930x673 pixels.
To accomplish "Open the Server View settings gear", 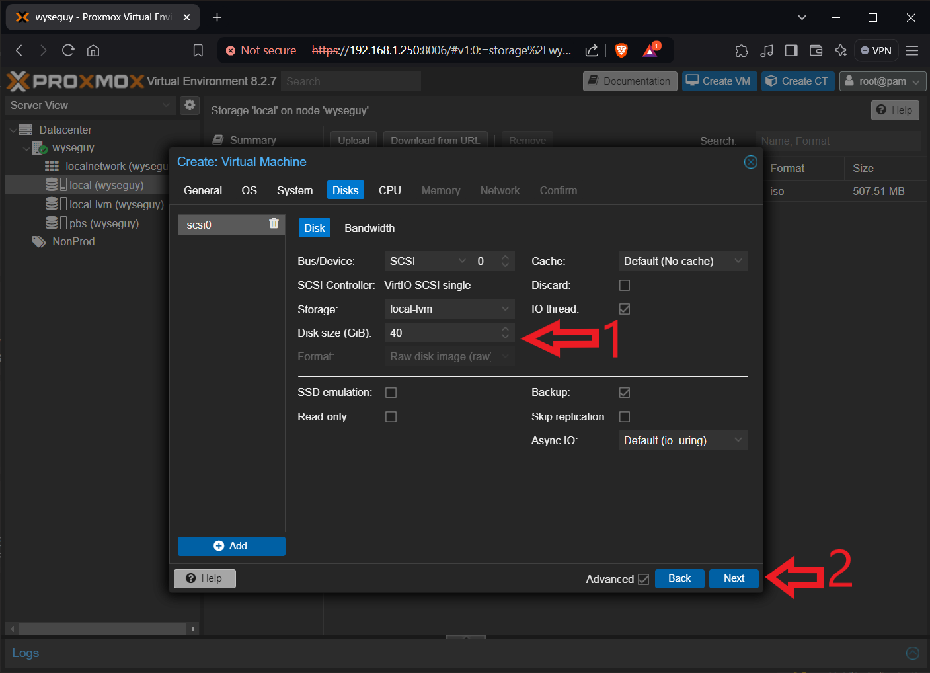I will click(190, 104).
